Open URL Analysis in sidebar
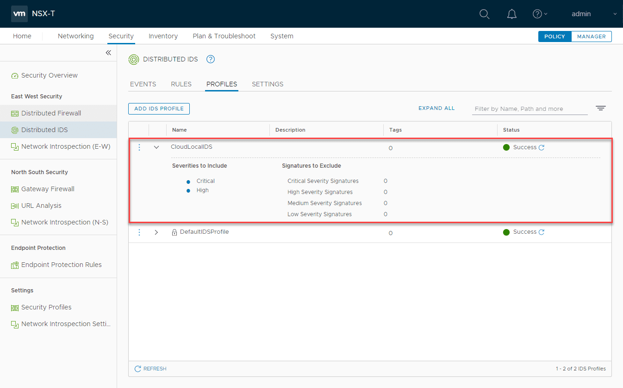This screenshot has height=388, width=623. 41,206
